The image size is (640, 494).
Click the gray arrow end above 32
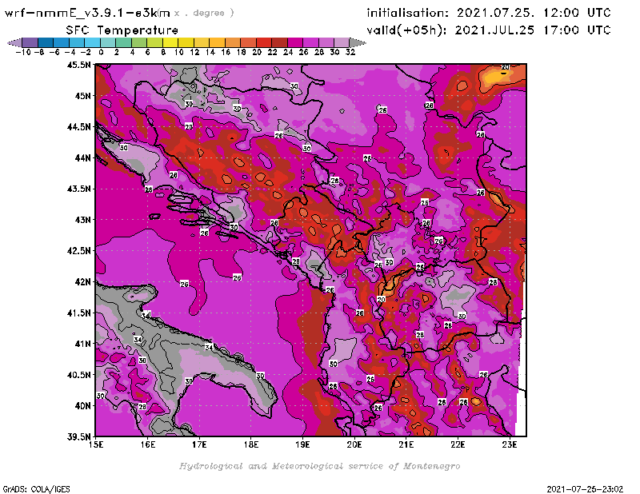pos(358,42)
